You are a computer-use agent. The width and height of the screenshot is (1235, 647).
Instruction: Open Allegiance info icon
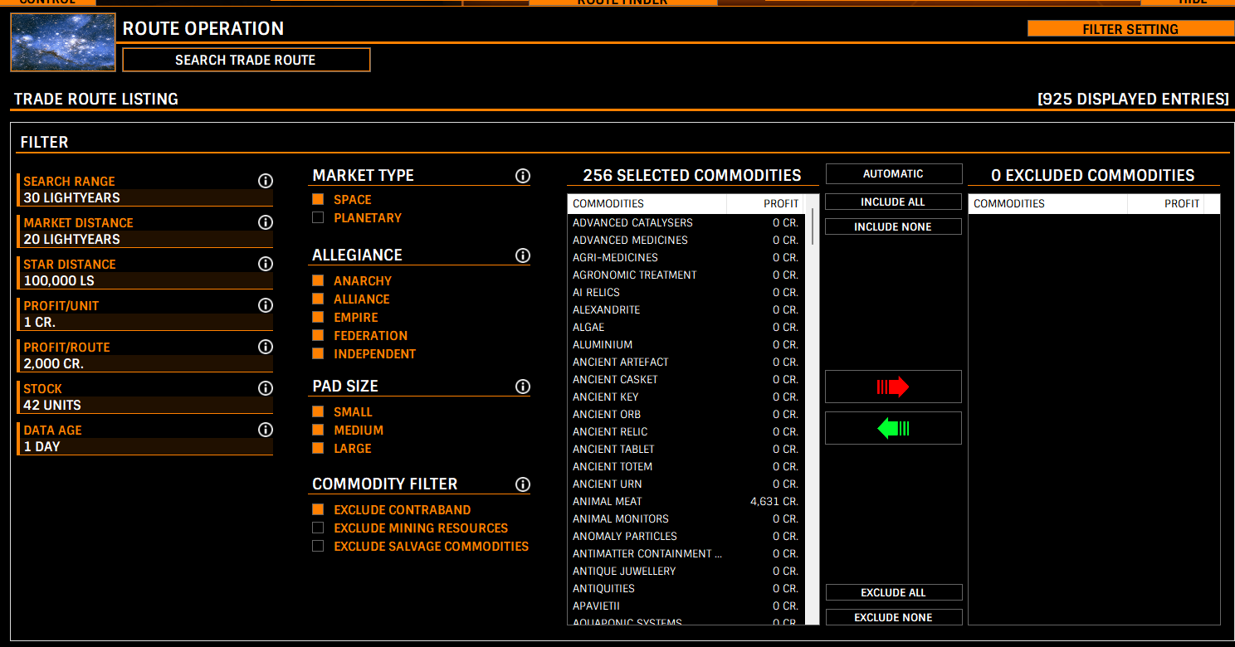click(523, 255)
